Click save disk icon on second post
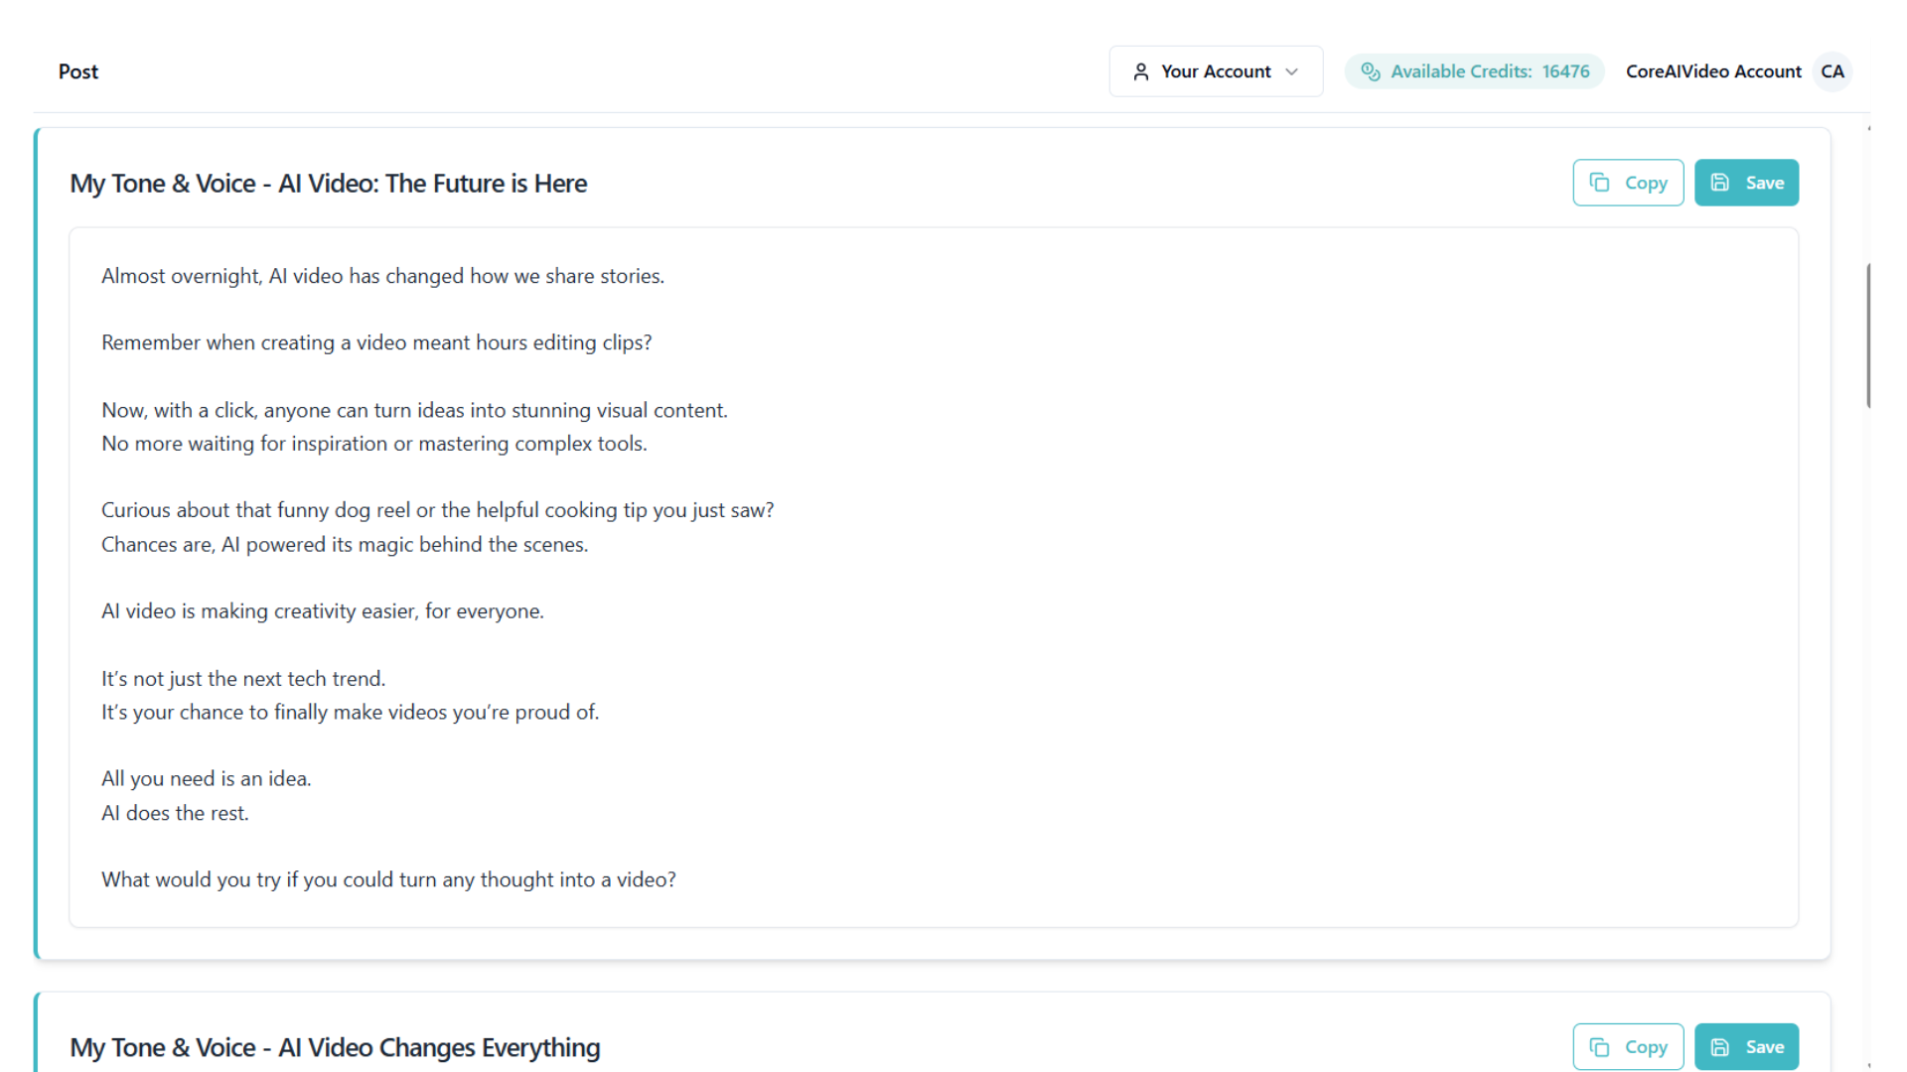 click(x=1720, y=1047)
